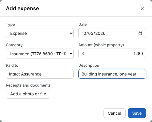Close the Add expense dialog
The width and height of the screenshot is (152, 122).
point(142,9)
